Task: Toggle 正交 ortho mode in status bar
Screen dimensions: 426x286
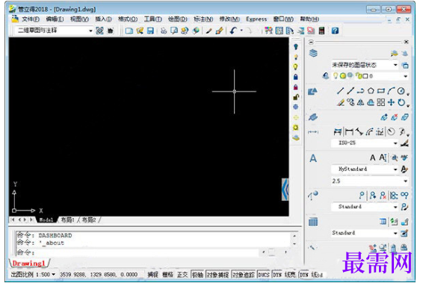Action: coord(182,275)
